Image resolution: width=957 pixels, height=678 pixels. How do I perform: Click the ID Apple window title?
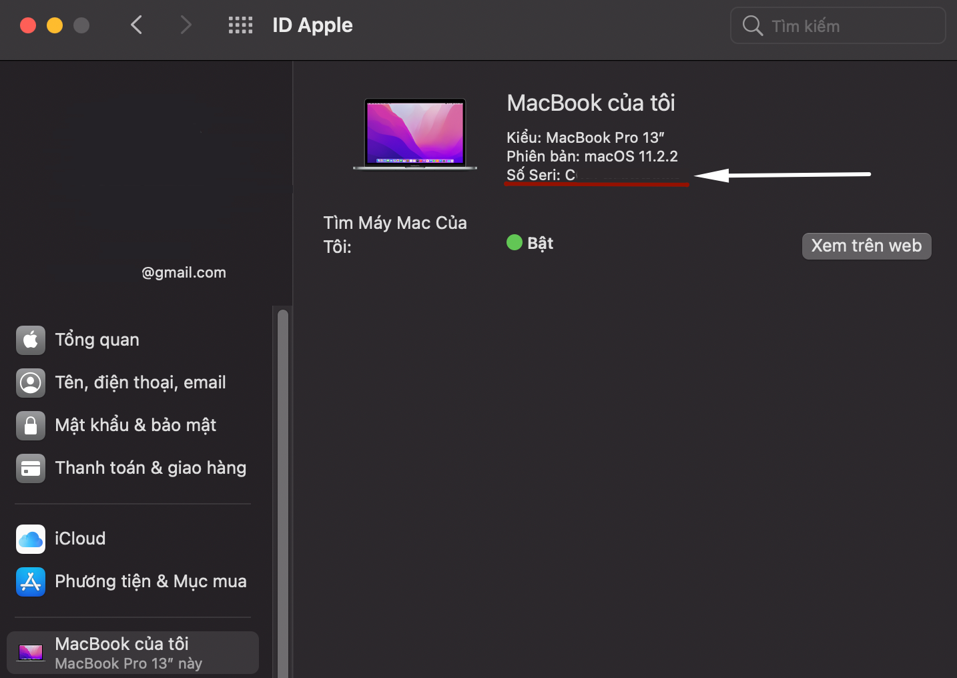click(312, 25)
